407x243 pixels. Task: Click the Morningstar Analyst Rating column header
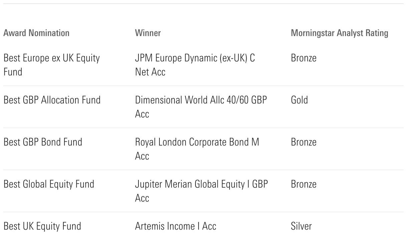pyautogui.click(x=339, y=33)
